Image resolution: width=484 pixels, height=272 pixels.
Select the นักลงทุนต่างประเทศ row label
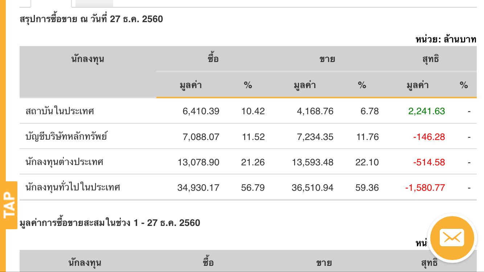[x=65, y=162]
